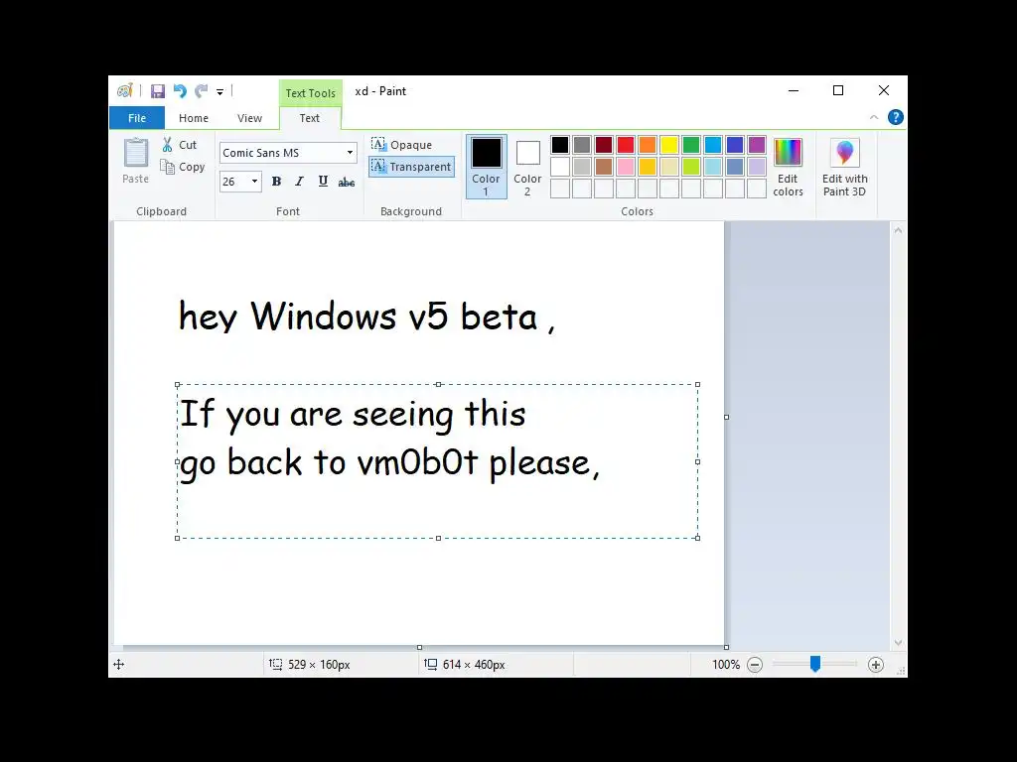Pick the yellow color swatch
Viewport: 1017px width, 762px height.
669,145
